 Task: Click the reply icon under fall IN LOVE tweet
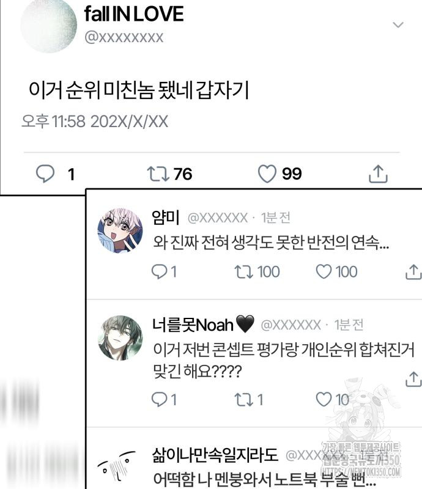pyautogui.click(x=45, y=174)
